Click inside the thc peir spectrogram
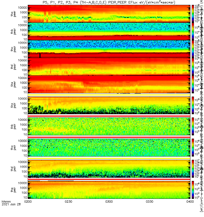204x217 pixels. 109,148
